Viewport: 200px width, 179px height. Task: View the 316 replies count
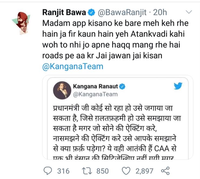[63, 171]
